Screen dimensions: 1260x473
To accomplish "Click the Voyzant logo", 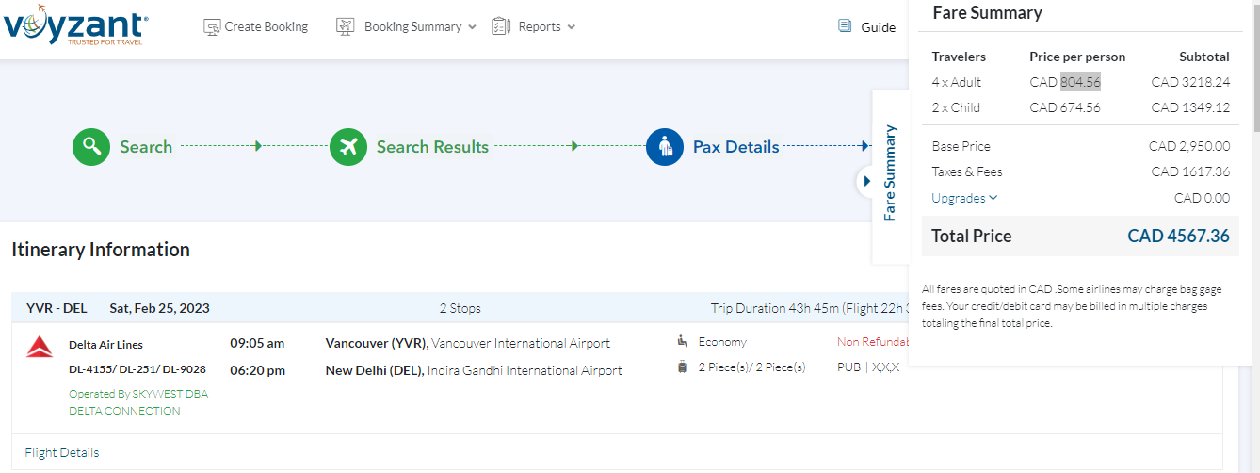I will [x=75, y=26].
